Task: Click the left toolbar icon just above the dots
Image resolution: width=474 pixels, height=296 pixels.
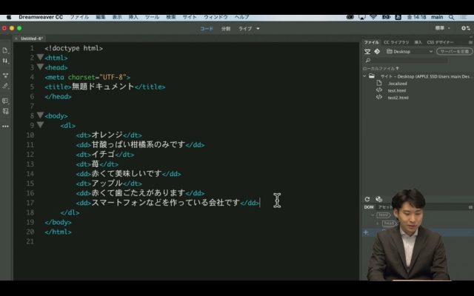Action: [x=5, y=112]
